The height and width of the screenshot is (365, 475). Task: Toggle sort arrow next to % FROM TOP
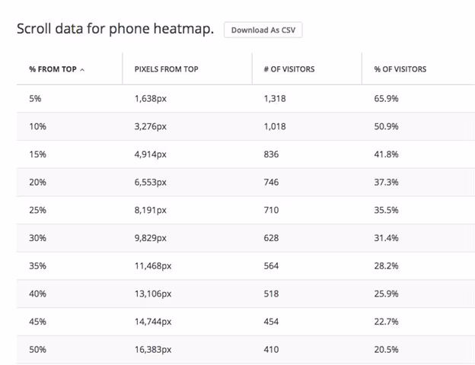(82, 70)
